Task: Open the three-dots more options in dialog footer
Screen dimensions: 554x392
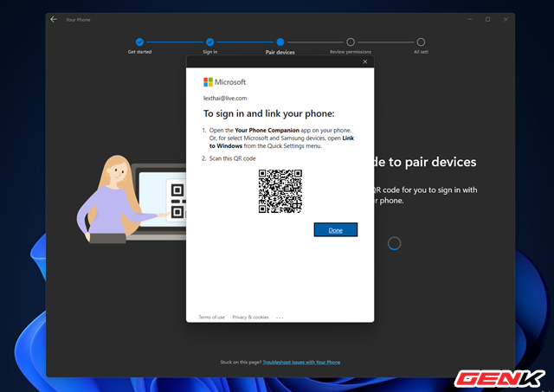Action: point(280,318)
